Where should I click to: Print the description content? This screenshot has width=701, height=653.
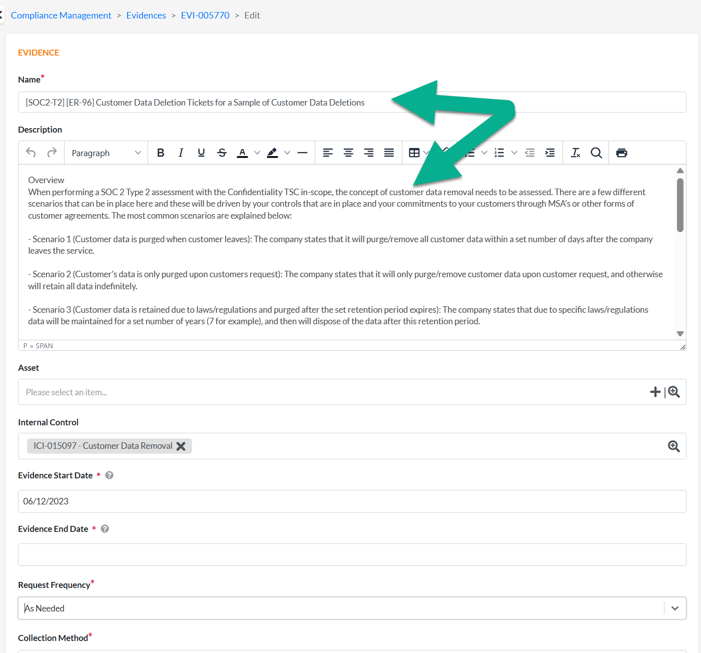coord(621,153)
